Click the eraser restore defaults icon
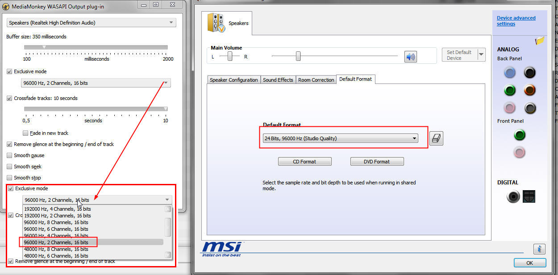This screenshot has height=275, width=558. [436, 139]
